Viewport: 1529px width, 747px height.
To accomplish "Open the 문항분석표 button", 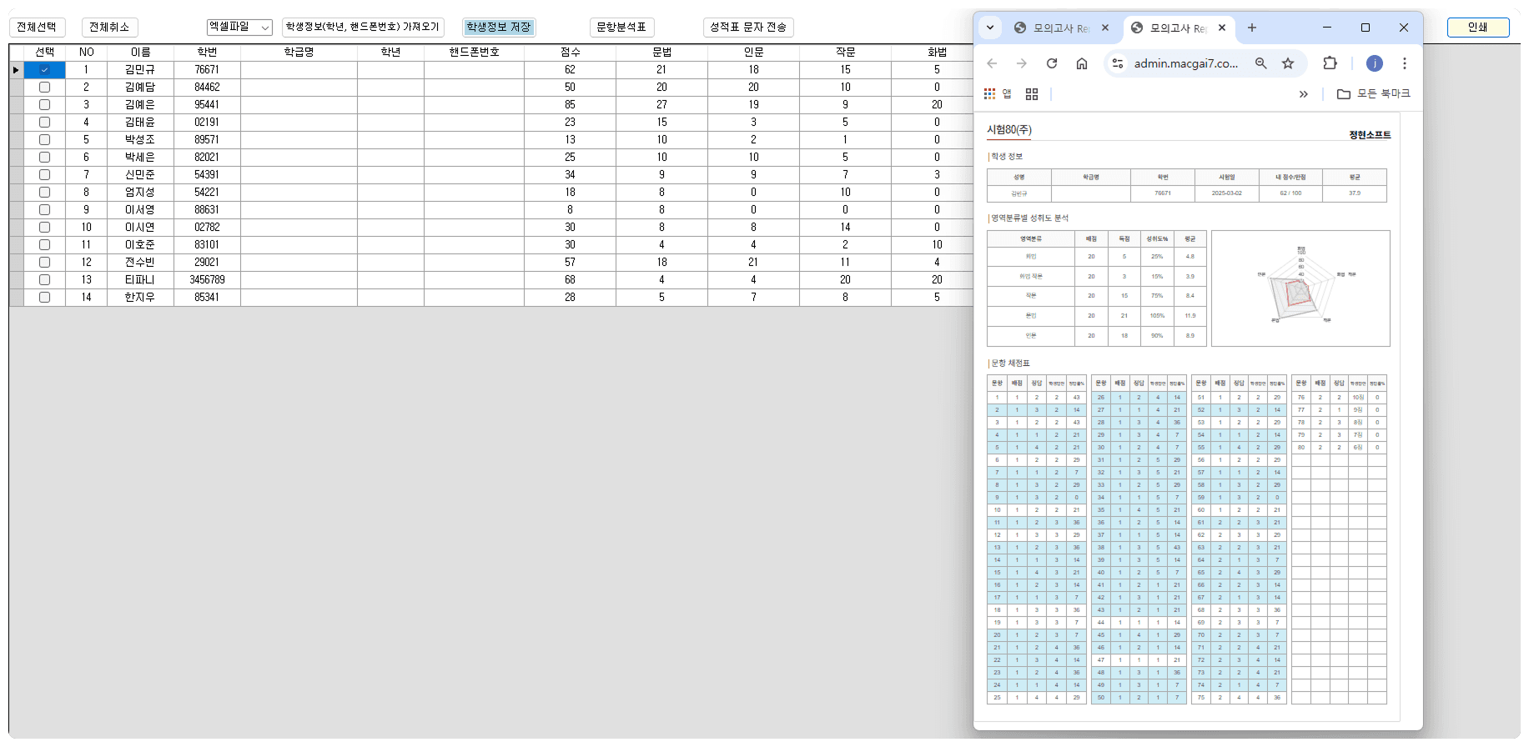I will pos(621,28).
